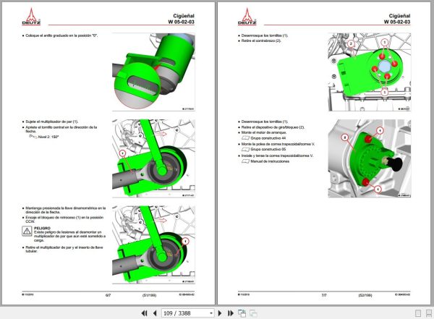This screenshot has height=319, width=434.
Task: Click the PELIGRO warning triangle icon
Action: pos(27,231)
